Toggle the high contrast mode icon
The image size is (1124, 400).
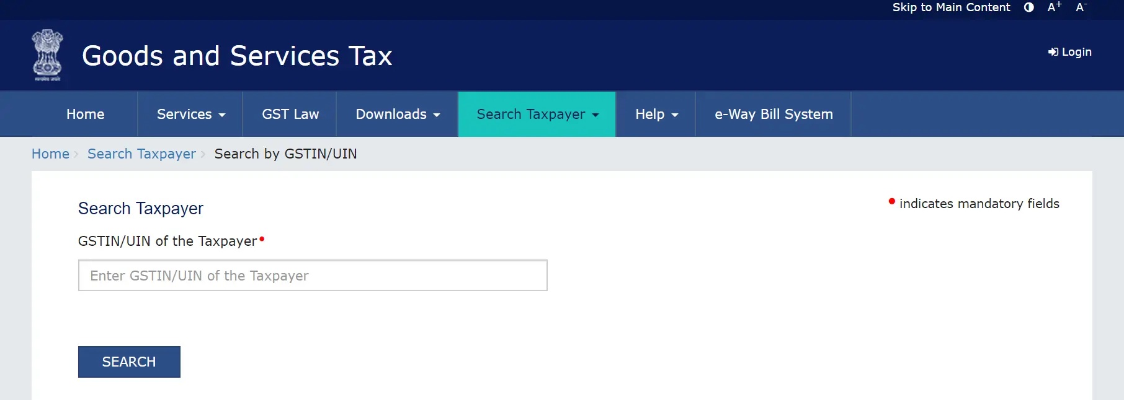(x=1028, y=7)
